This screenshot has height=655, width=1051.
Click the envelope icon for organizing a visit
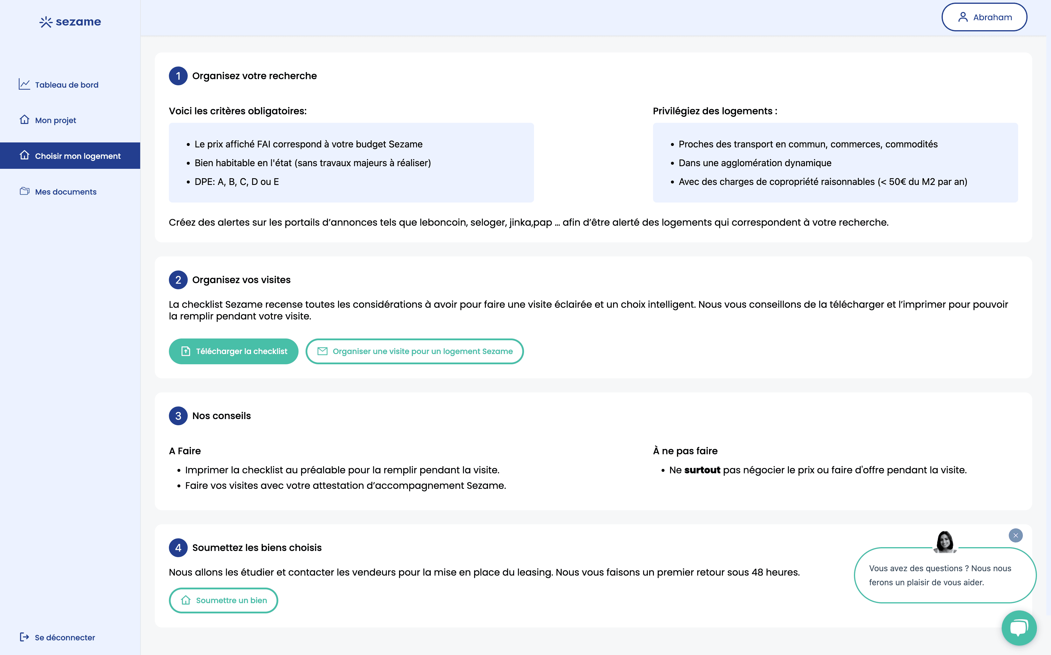click(323, 351)
